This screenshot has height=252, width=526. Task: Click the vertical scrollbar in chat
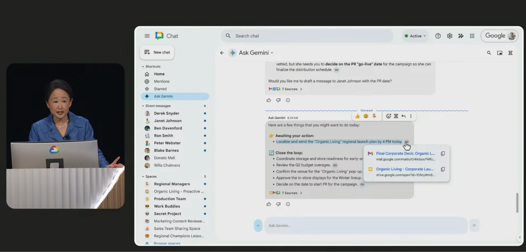517,203
